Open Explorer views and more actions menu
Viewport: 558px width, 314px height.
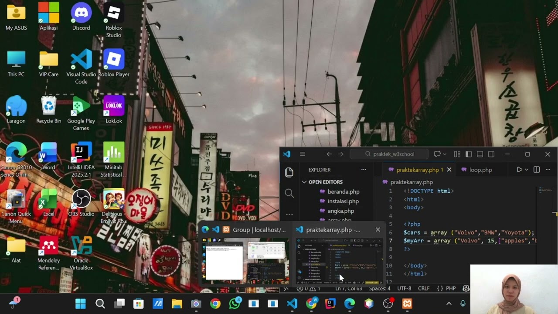(364, 170)
